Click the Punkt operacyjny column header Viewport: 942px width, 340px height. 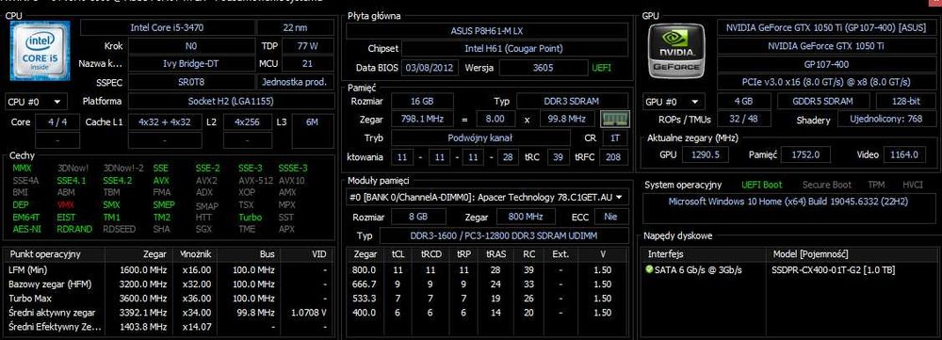(54, 254)
